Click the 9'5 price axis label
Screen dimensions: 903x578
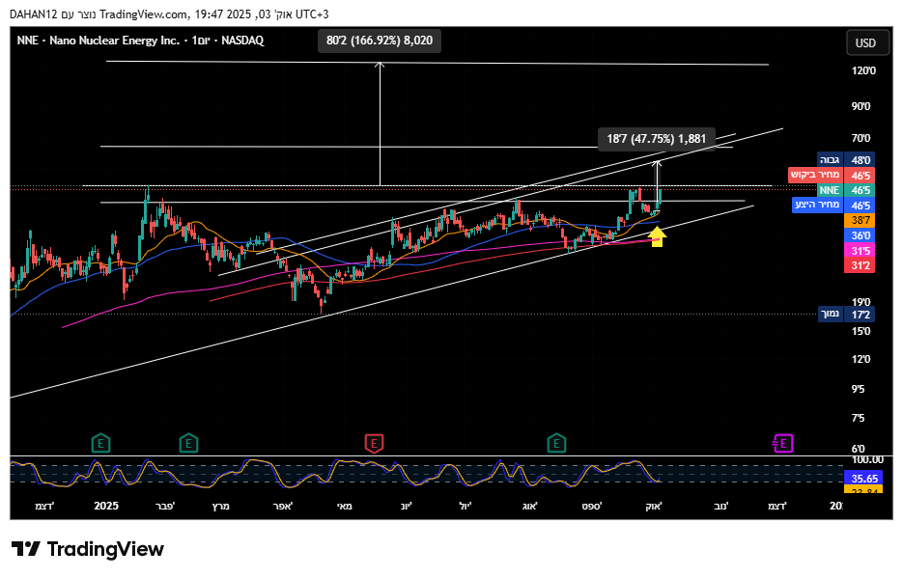tap(858, 390)
